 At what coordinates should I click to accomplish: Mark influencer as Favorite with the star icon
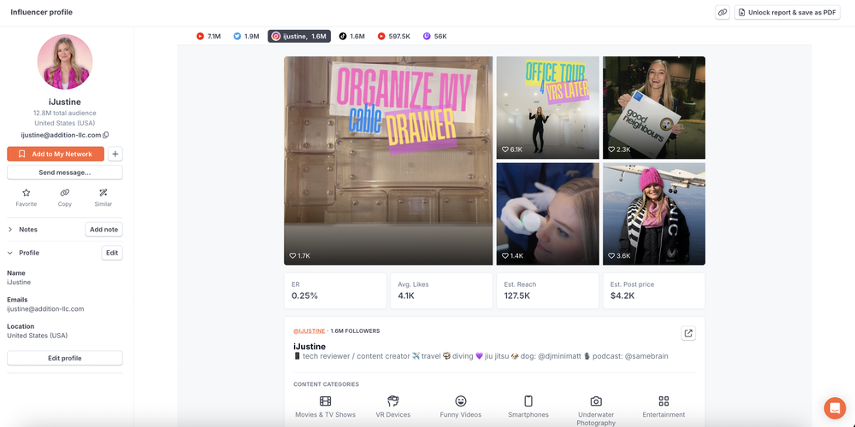pyautogui.click(x=27, y=193)
